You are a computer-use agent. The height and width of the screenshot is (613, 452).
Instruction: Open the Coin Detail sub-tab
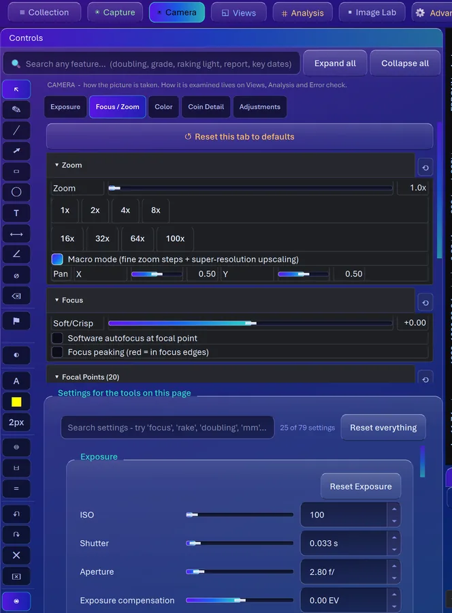(x=206, y=107)
